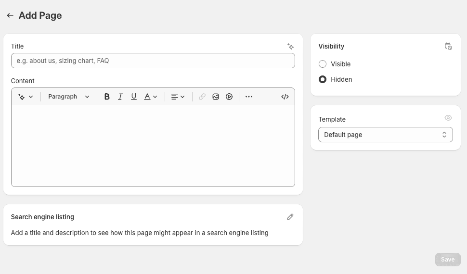Click the Save button
The height and width of the screenshot is (274, 467).
tap(448, 260)
